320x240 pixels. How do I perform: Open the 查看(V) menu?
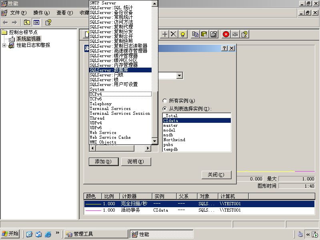click(x=65, y=13)
